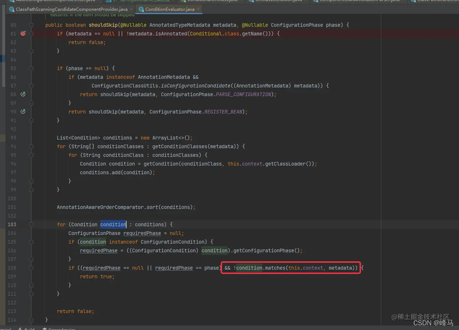Click the PARSE_CONFIGURATION constant
The width and height of the screenshot is (459, 330).
[x=243, y=94]
